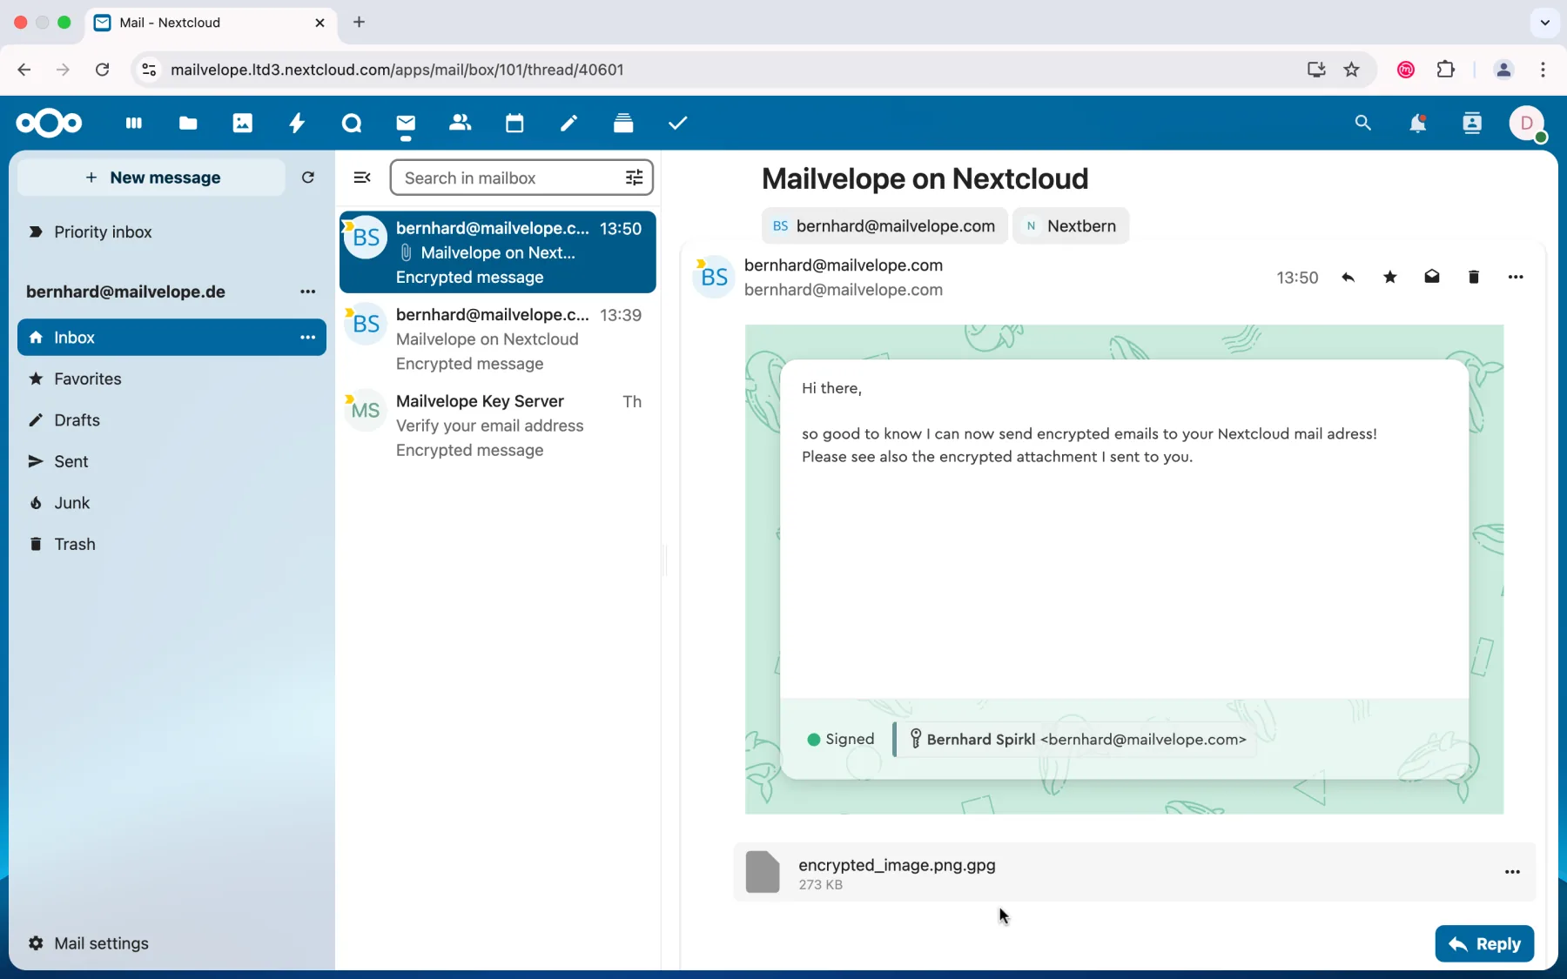Bookmark this page with the star icon
The width and height of the screenshot is (1567, 979).
1352,70
